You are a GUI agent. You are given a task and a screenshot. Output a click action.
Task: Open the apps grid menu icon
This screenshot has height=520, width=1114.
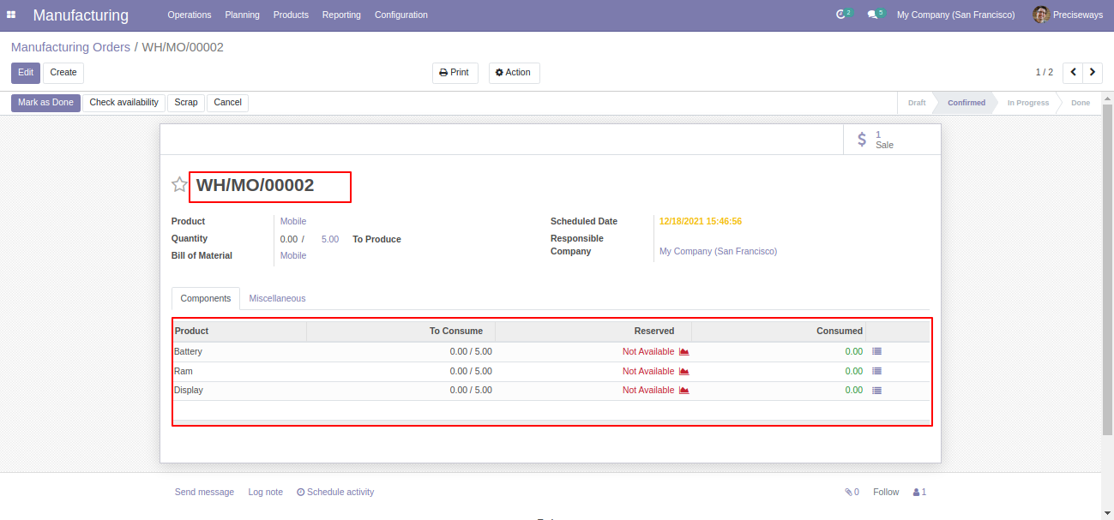pos(11,15)
